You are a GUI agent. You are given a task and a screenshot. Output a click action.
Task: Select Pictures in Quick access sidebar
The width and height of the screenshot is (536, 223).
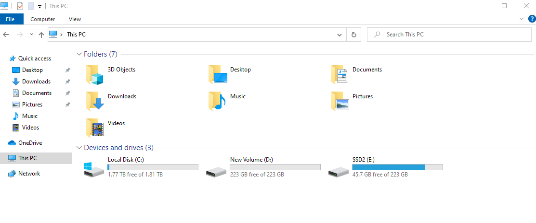tap(32, 105)
